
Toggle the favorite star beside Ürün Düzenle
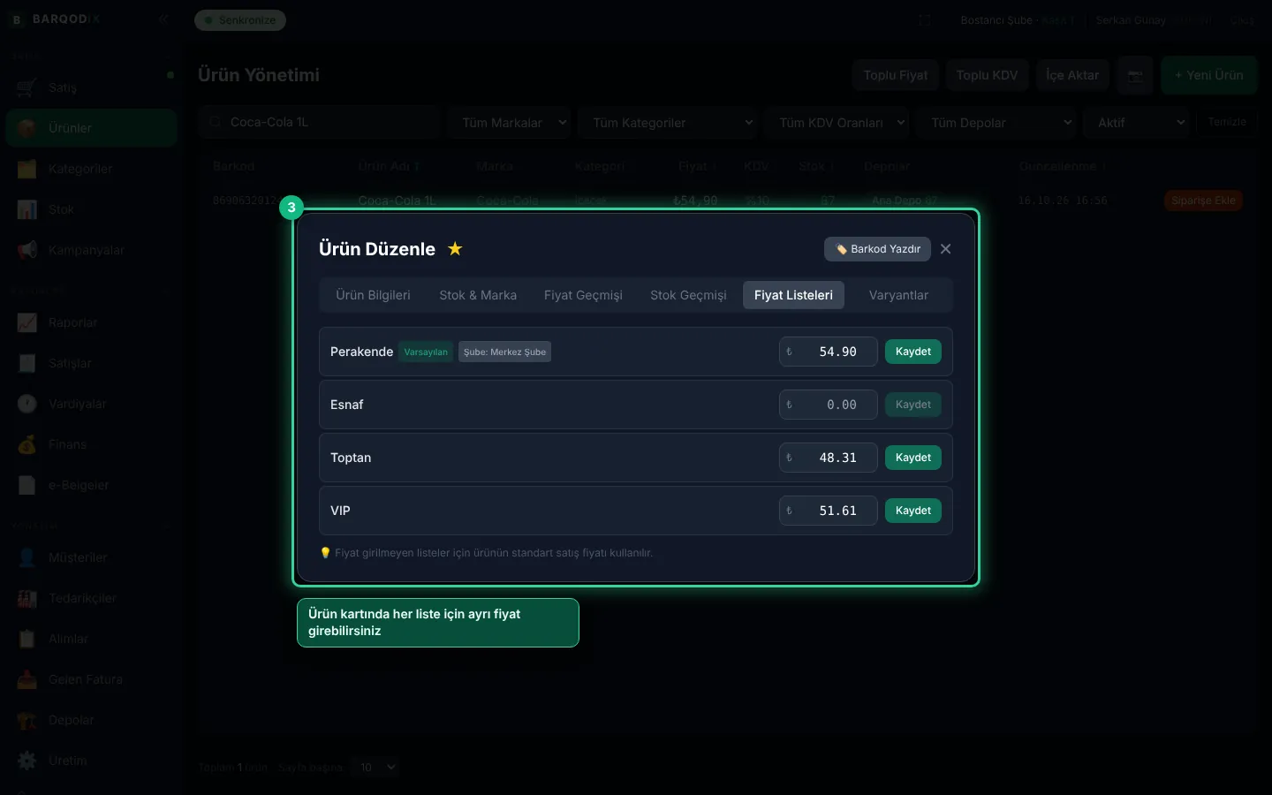tap(455, 249)
